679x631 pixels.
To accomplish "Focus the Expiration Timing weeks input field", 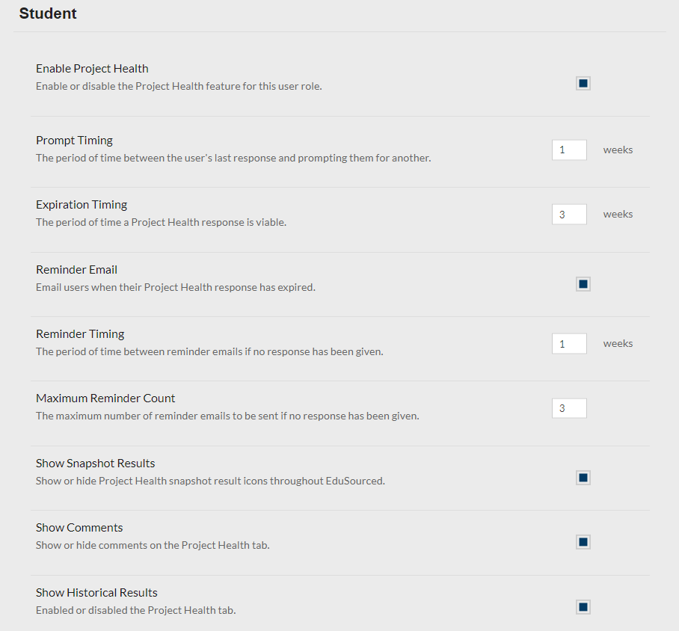I will coord(569,215).
